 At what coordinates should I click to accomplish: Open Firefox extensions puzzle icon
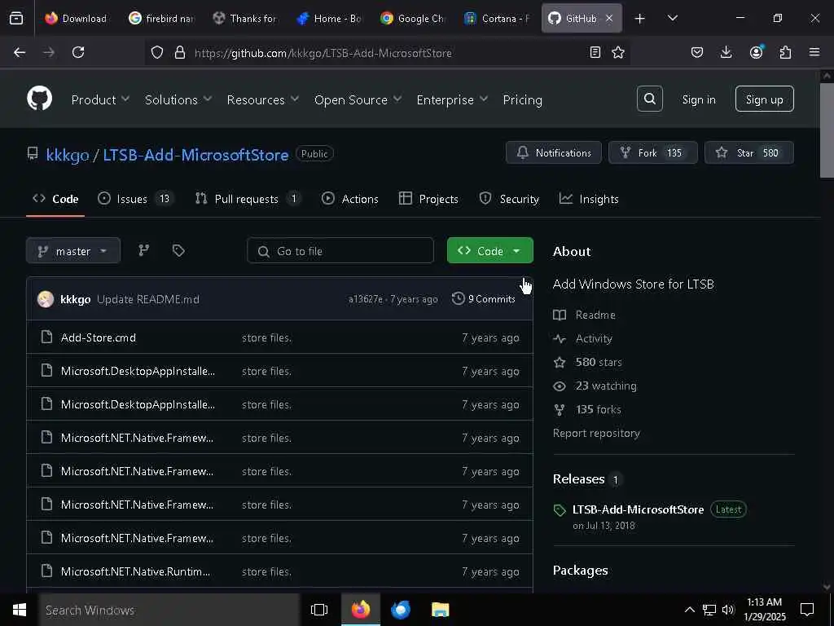click(x=785, y=52)
